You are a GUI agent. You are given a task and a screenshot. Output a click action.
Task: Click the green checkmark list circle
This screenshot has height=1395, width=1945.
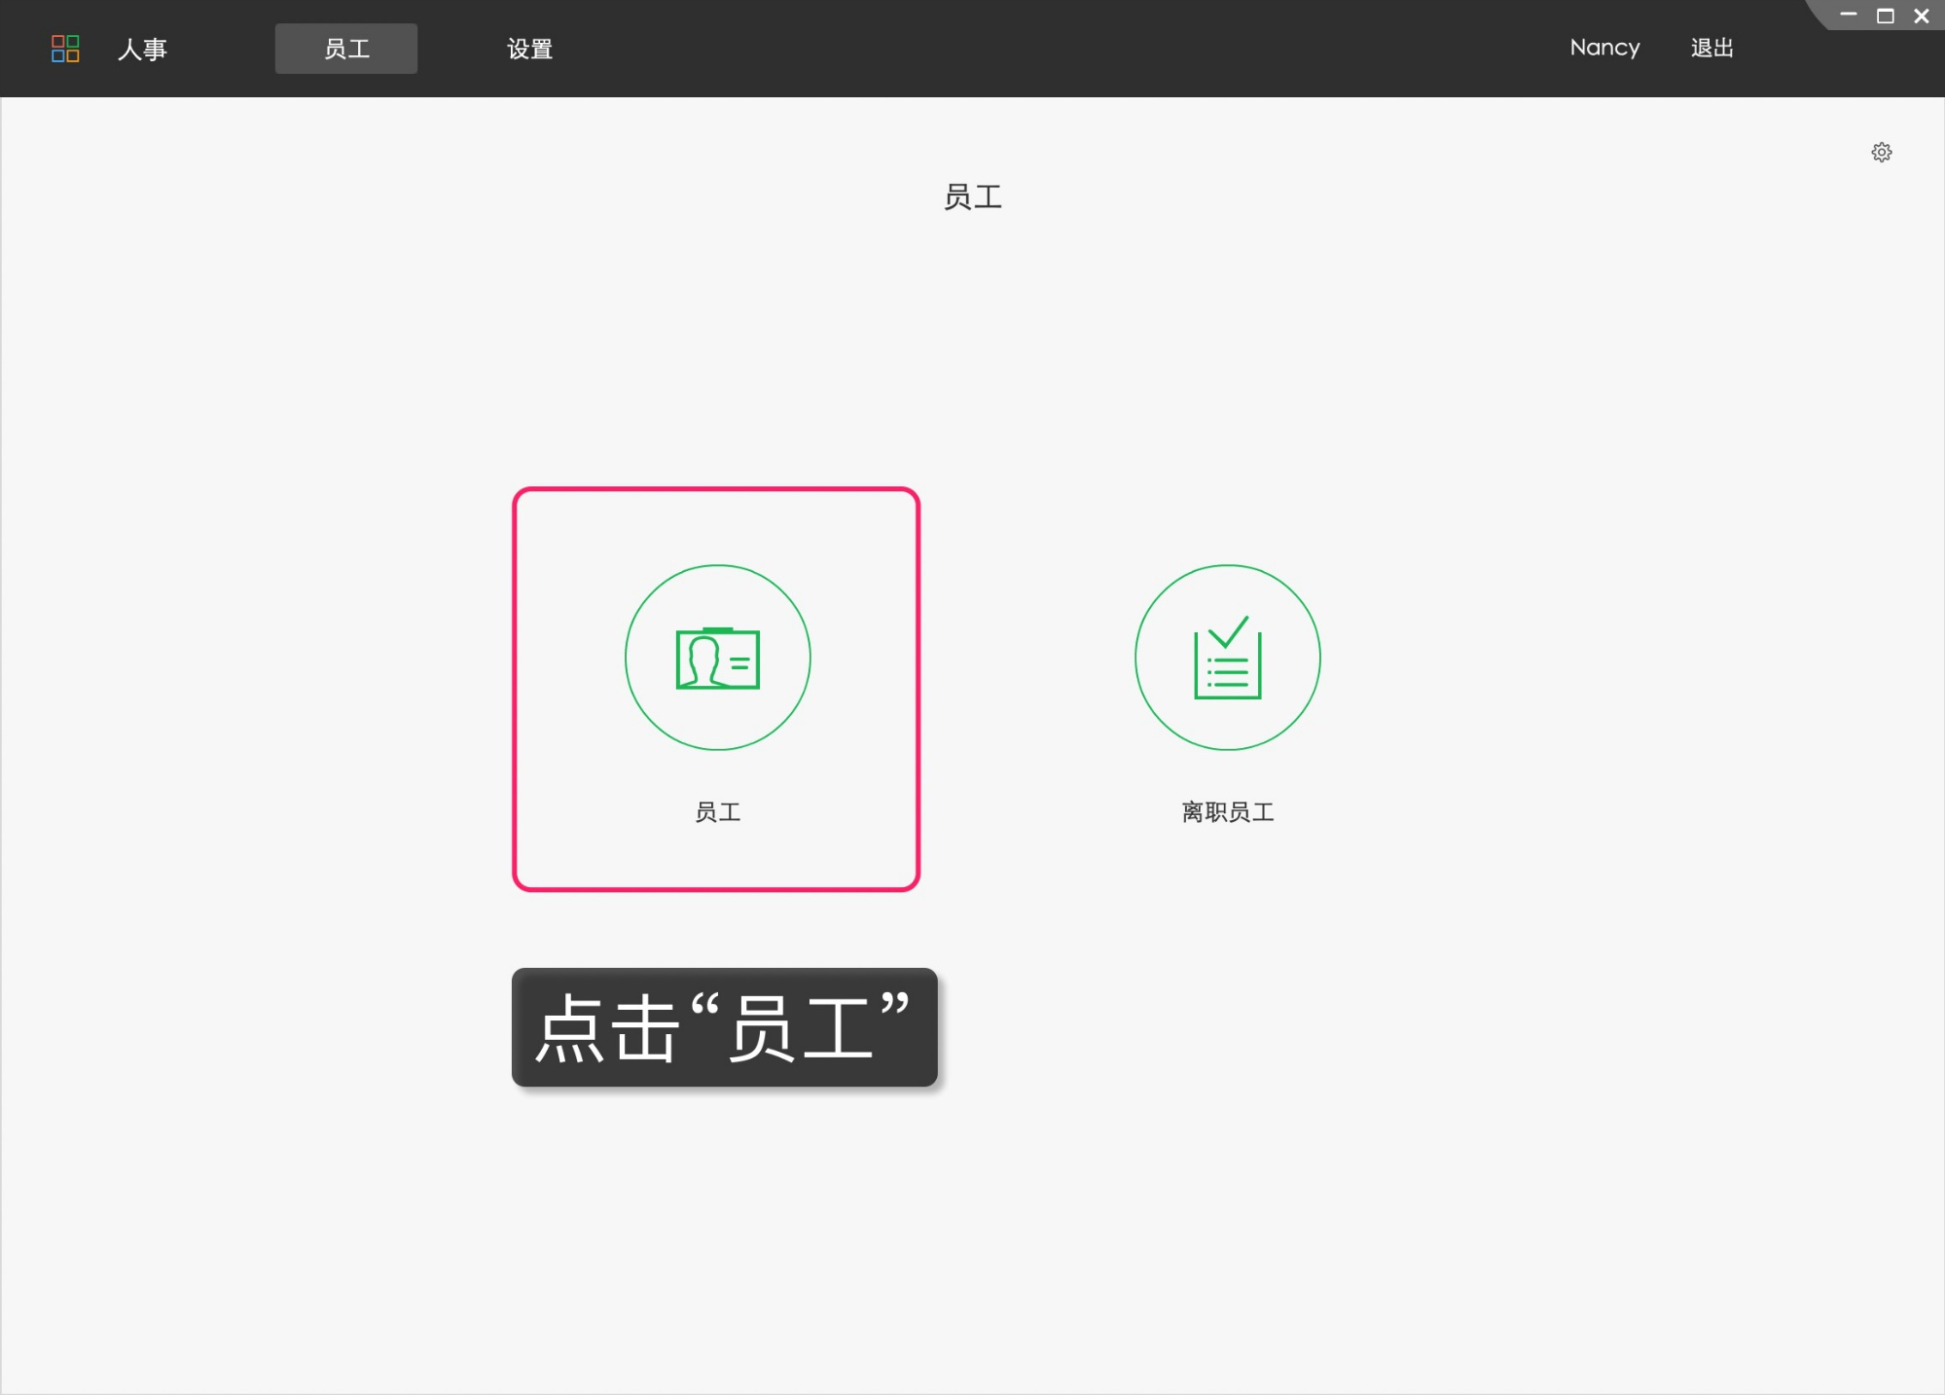1227,658
